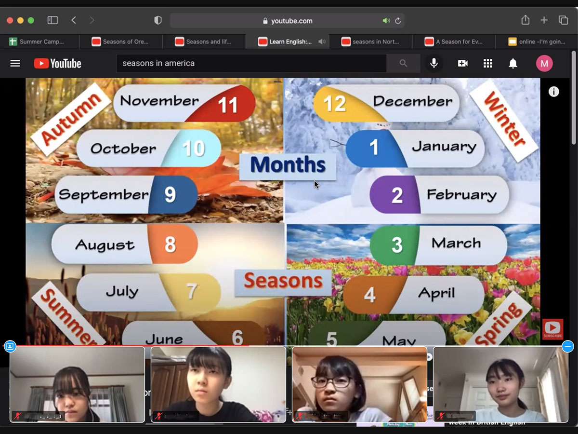Toggle the Safari sidebar

53,20
